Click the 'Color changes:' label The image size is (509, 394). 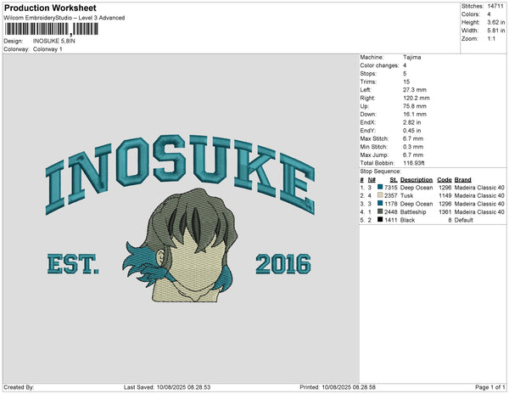pyautogui.click(x=379, y=65)
